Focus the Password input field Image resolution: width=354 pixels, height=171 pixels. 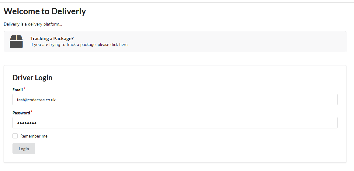(175, 123)
